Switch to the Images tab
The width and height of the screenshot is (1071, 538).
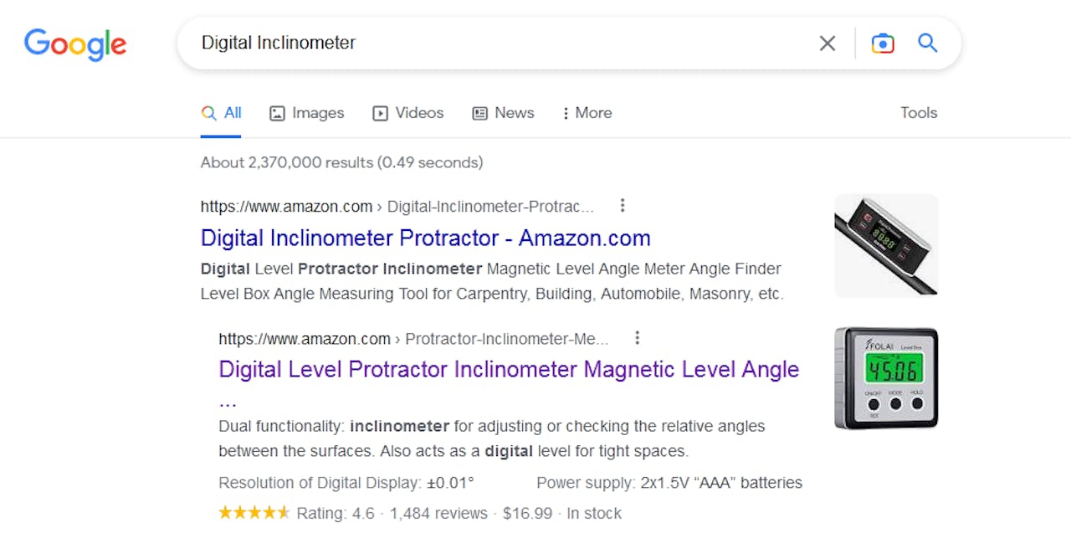click(x=307, y=112)
